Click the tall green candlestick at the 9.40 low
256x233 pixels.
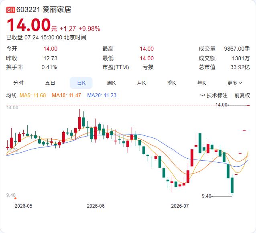pyautogui.click(x=232, y=185)
